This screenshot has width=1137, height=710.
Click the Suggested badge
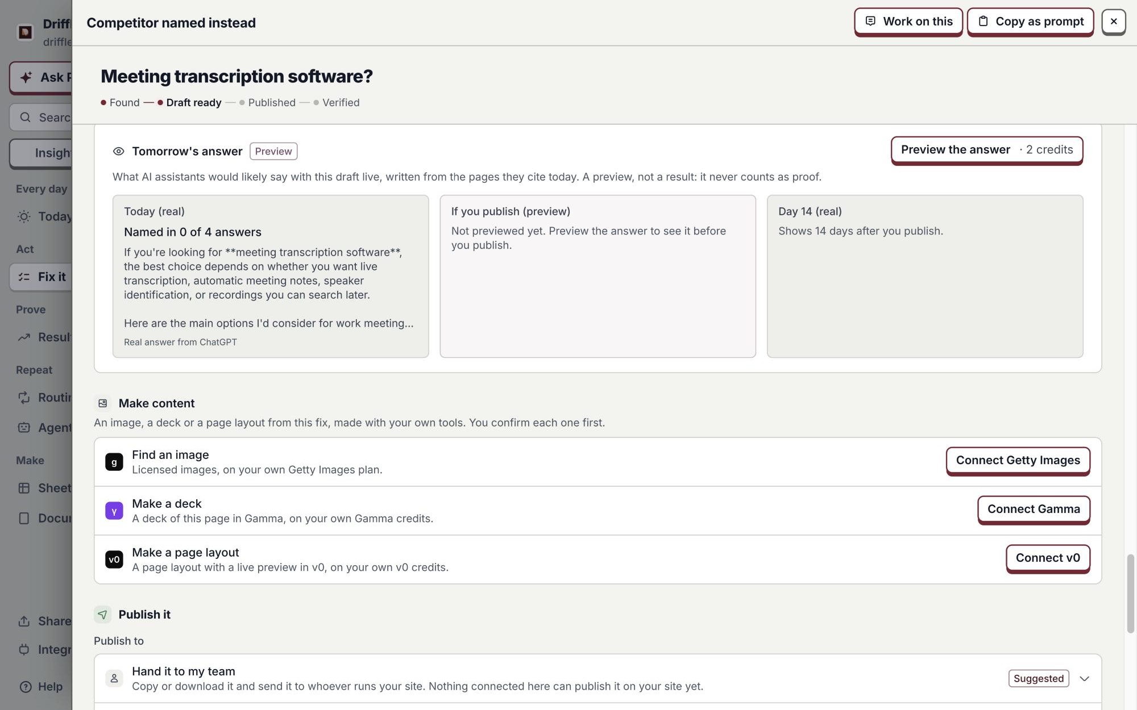click(1038, 679)
